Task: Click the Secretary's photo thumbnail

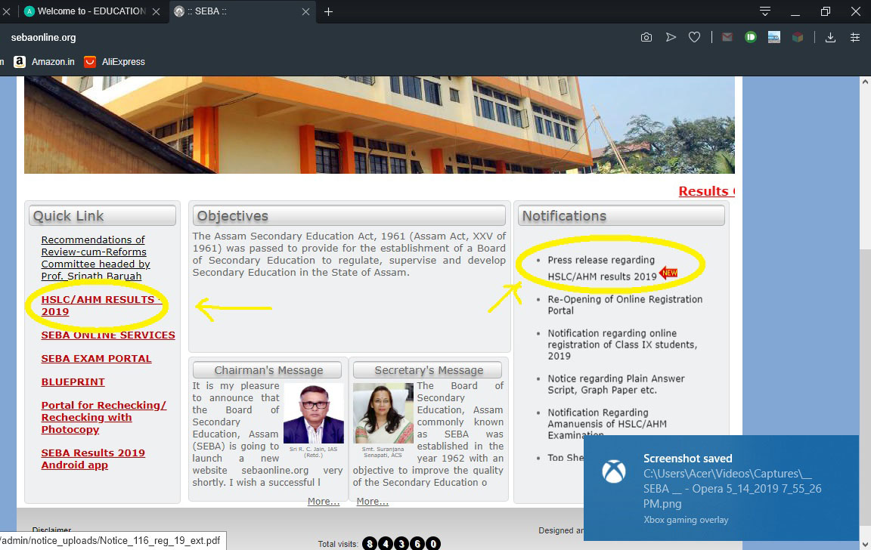Action: 383,413
